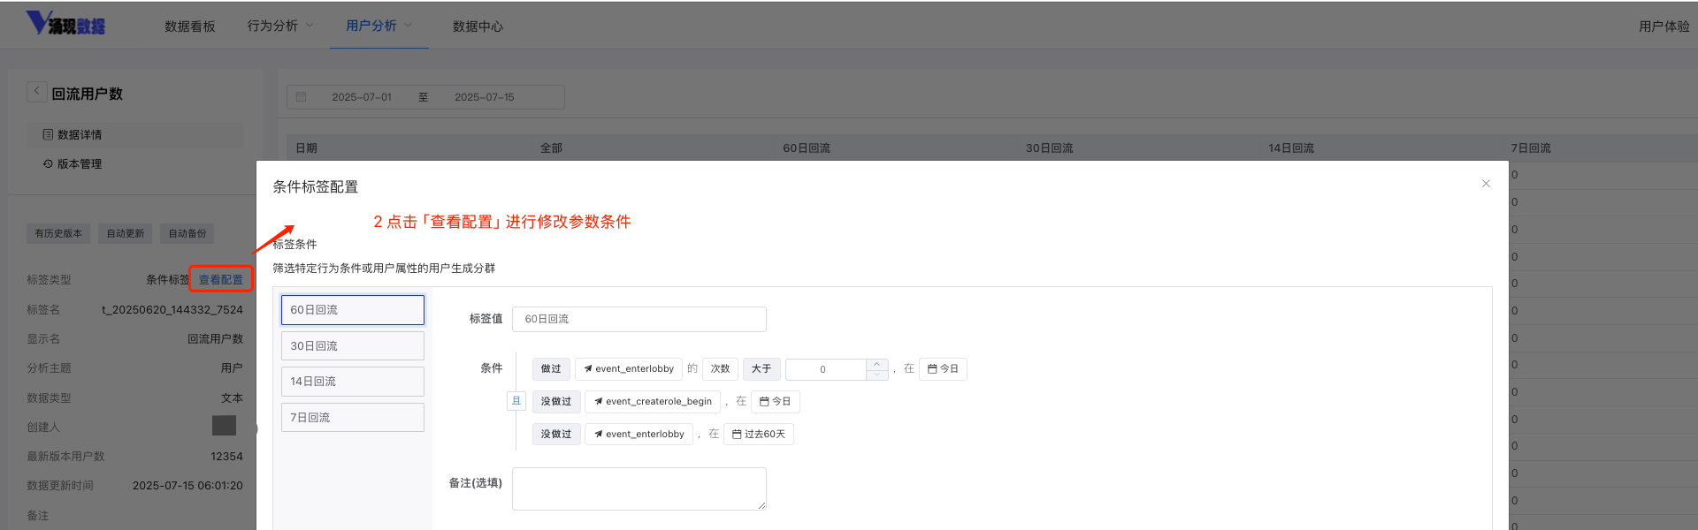This screenshot has height=530, width=1698.
Task: Open the 做过 condition dropdown
Action: point(551,368)
